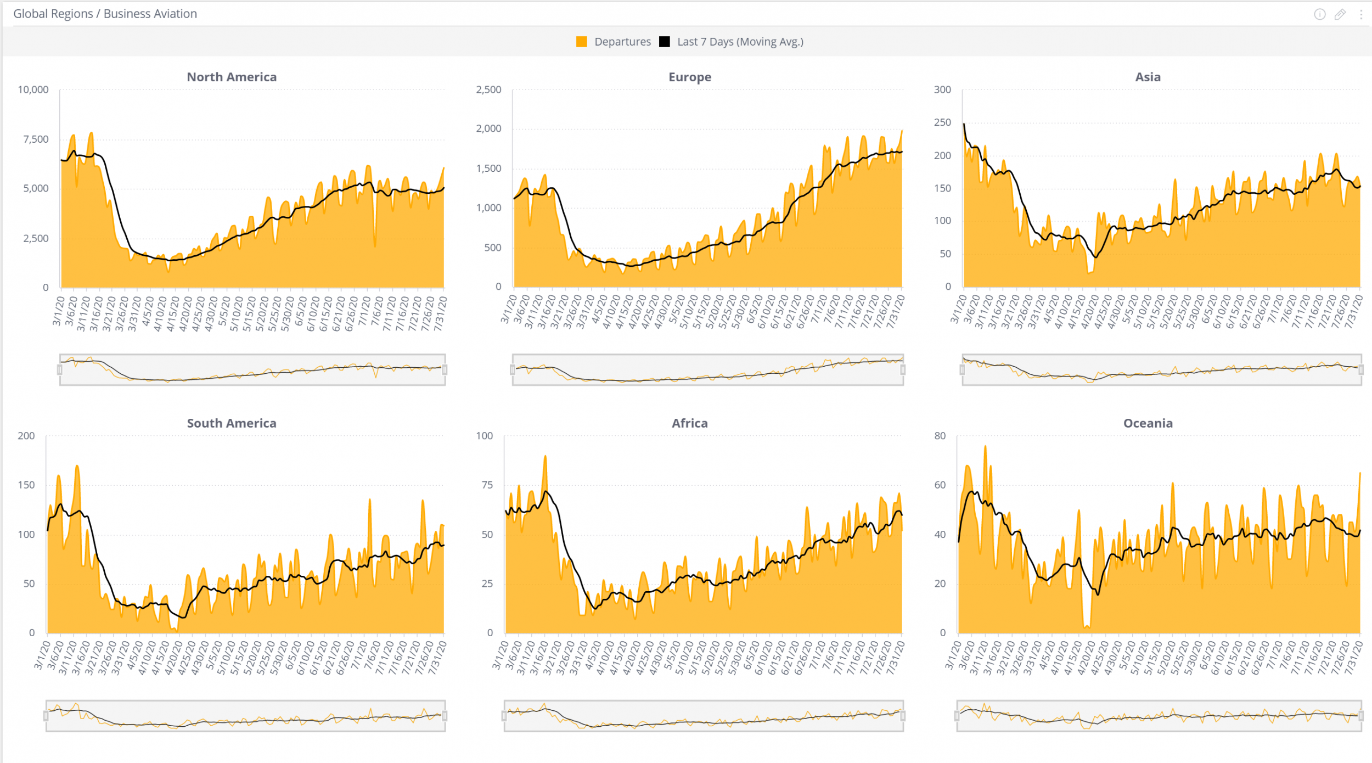Click the North America area chart plot

[x=252, y=188]
